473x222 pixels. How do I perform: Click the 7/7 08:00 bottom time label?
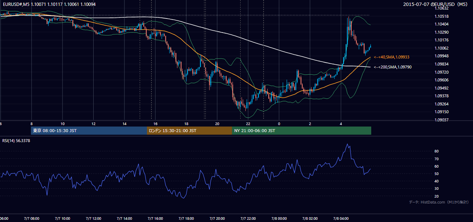(31, 219)
